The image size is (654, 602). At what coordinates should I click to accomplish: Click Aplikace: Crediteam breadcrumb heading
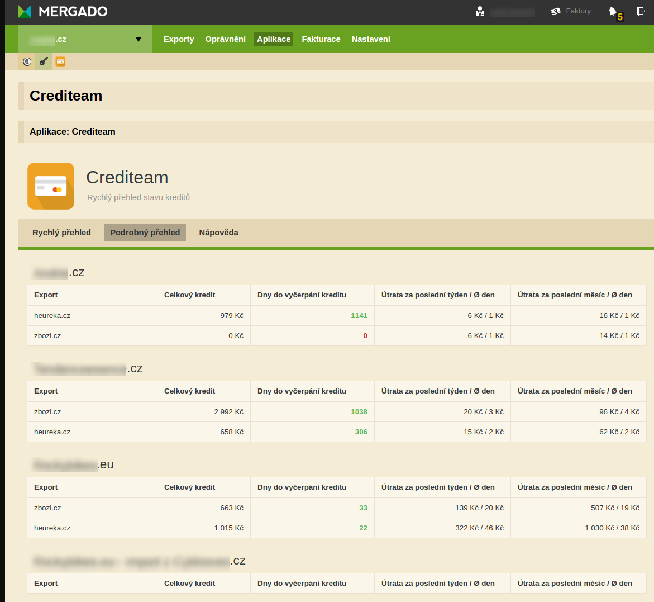click(x=73, y=131)
